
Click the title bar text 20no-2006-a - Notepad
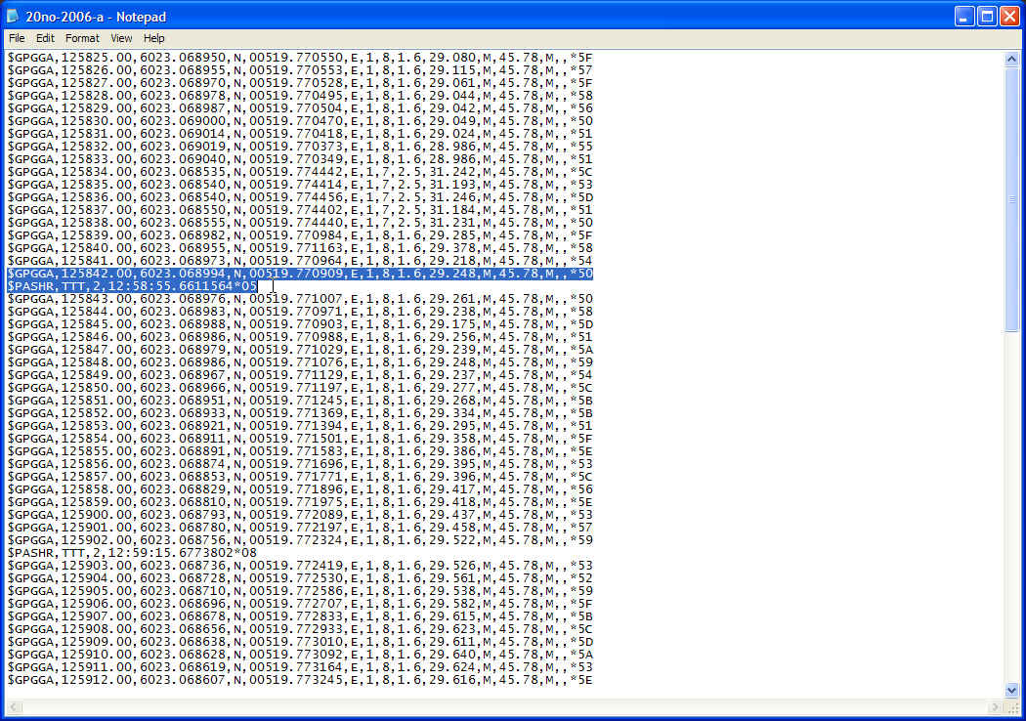96,17
